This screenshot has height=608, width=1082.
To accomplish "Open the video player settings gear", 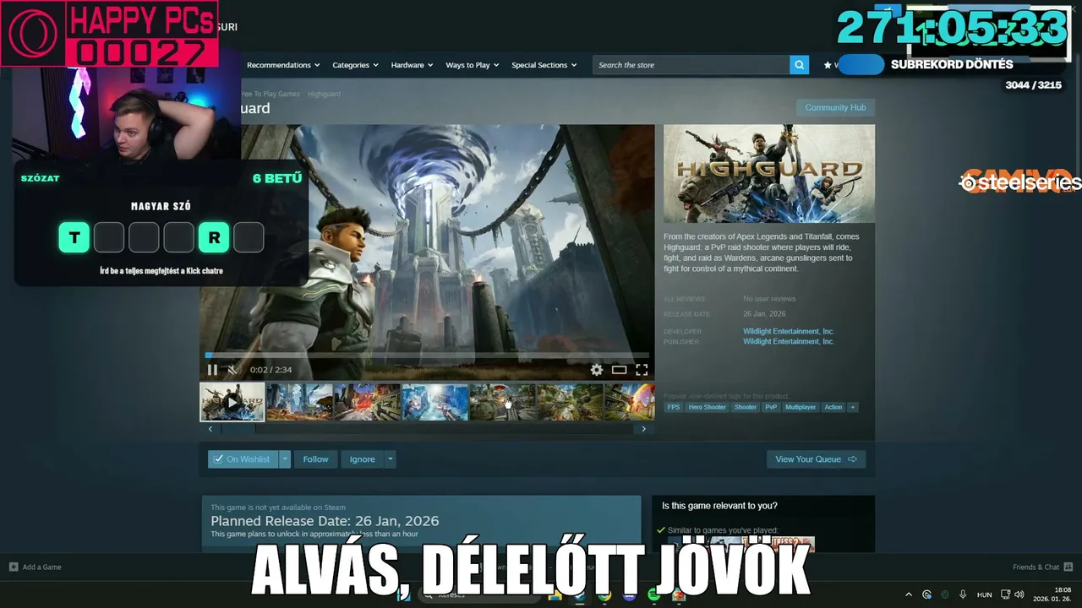I will (x=597, y=370).
